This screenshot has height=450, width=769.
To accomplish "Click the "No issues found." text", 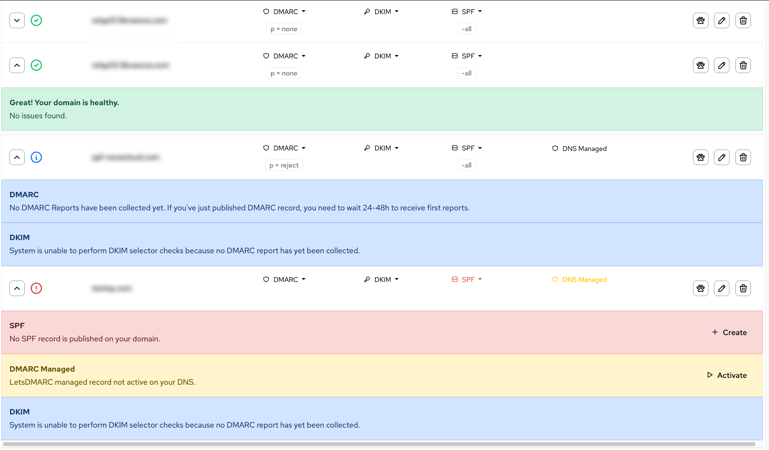I will coord(38,116).
